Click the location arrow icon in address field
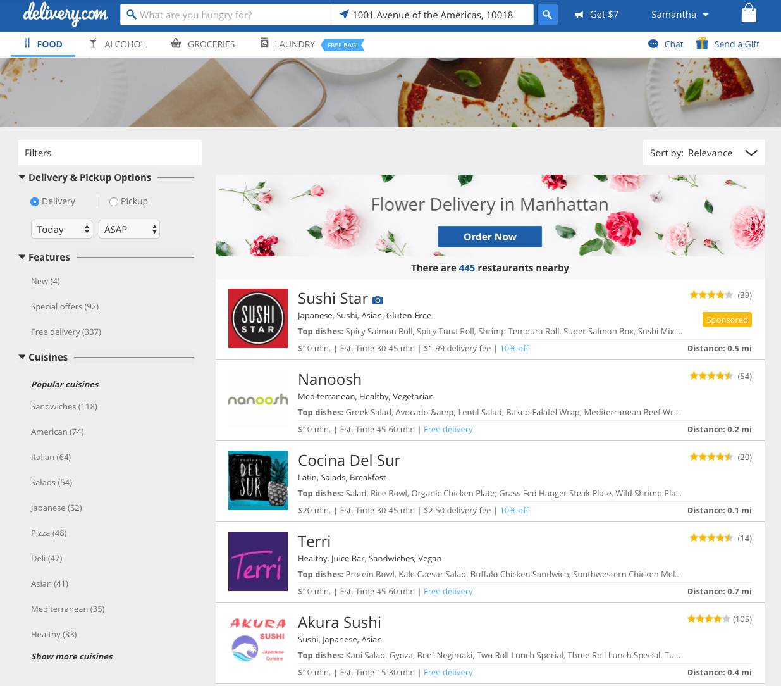Image resolution: width=781 pixels, height=686 pixels. [x=344, y=15]
